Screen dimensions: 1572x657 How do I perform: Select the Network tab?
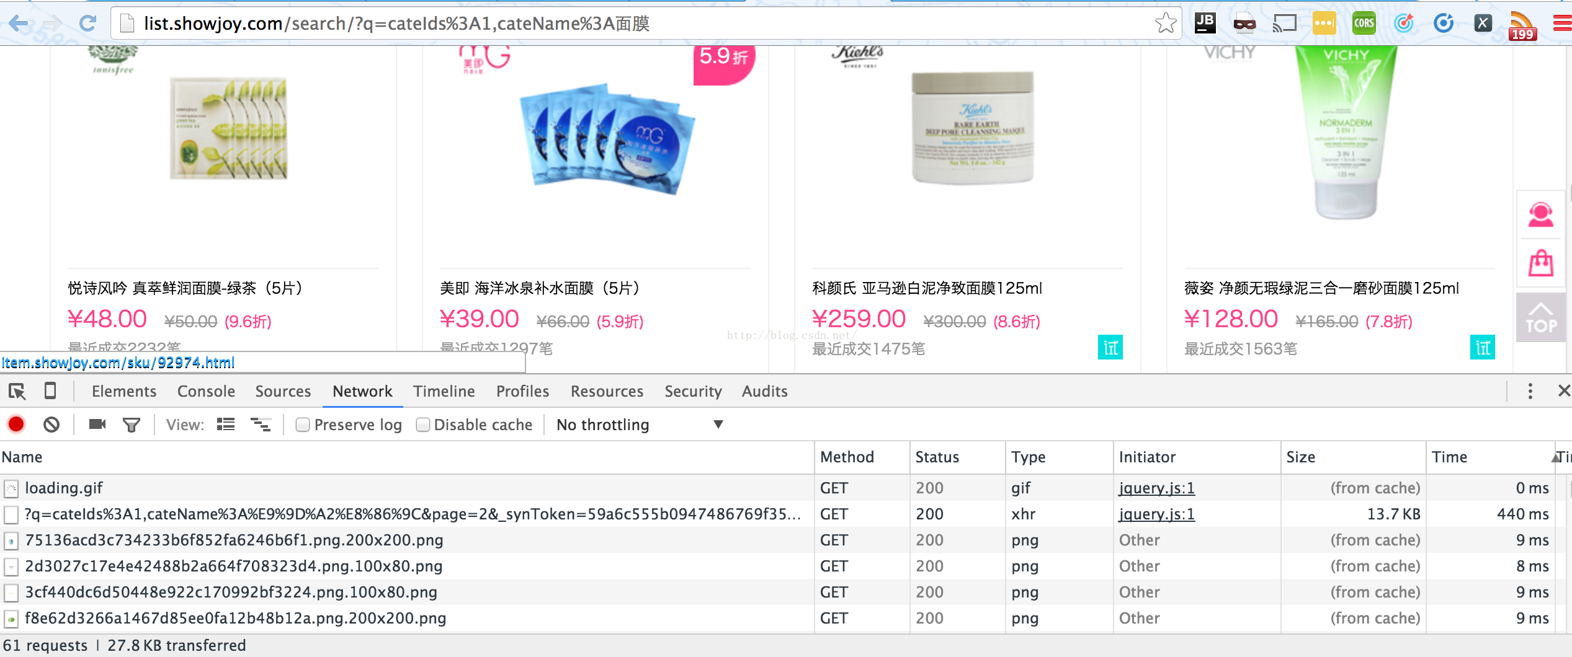pyautogui.click(x=362, y=391)
